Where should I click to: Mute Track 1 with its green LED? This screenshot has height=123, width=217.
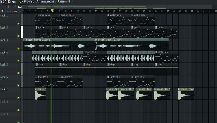point(18,24)
